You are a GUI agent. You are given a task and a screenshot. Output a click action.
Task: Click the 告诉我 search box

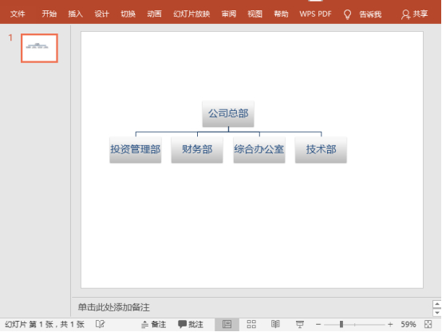(x=370, y=14)
